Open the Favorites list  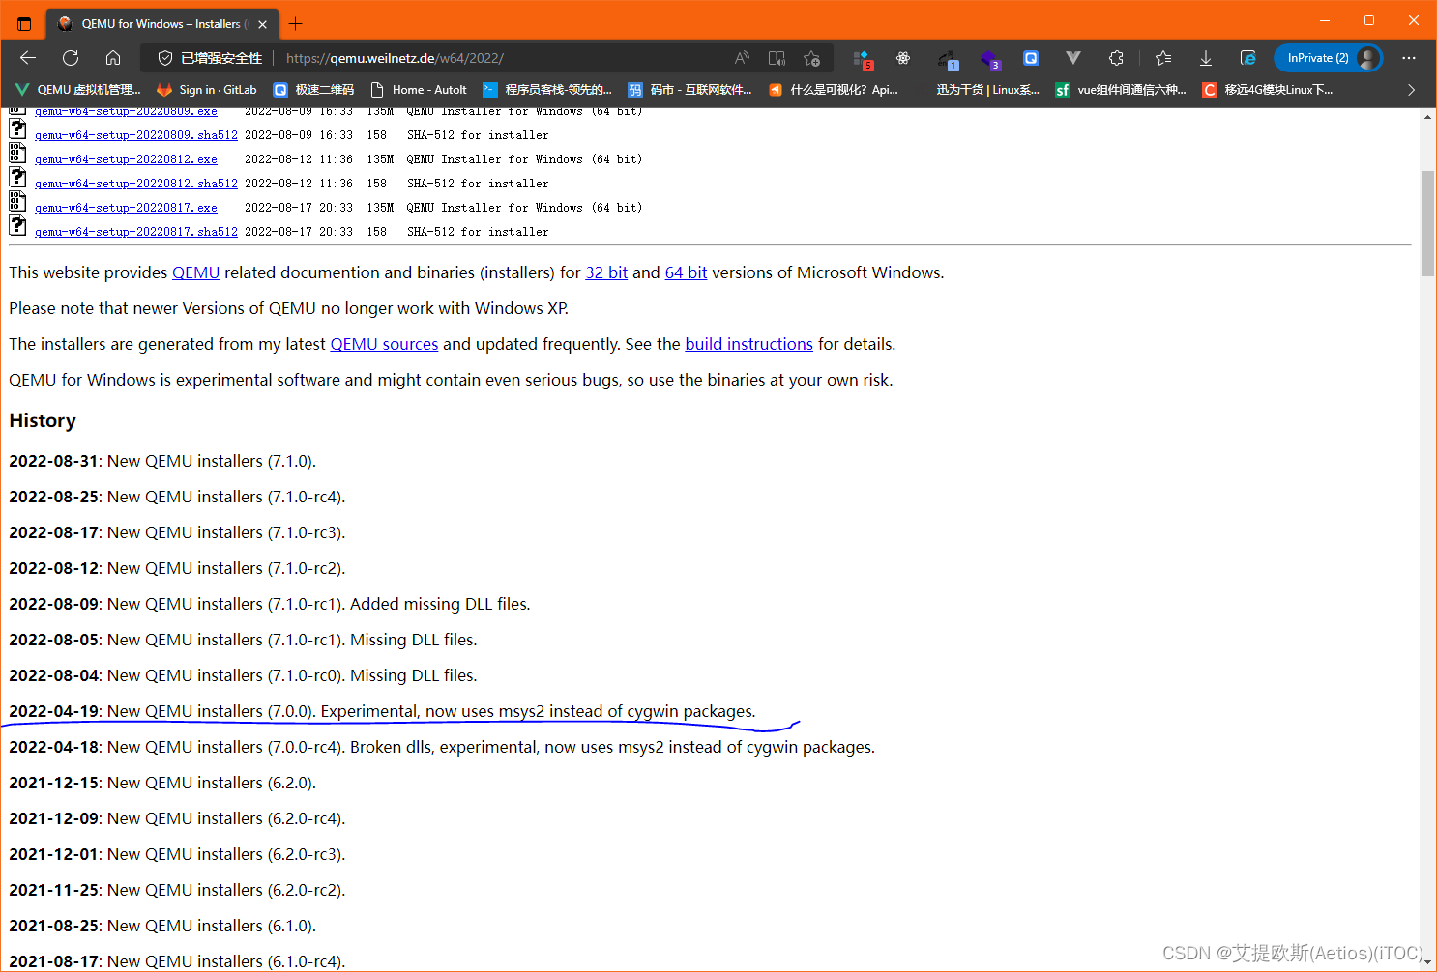[1163, 58]
